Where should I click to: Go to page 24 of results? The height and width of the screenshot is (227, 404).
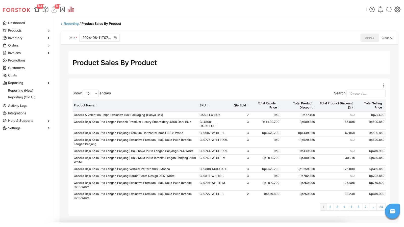tap(381, 207)
